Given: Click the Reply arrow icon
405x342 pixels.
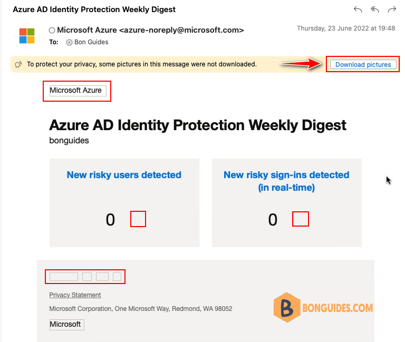Looking at the screenshot, I should point(358,10).
